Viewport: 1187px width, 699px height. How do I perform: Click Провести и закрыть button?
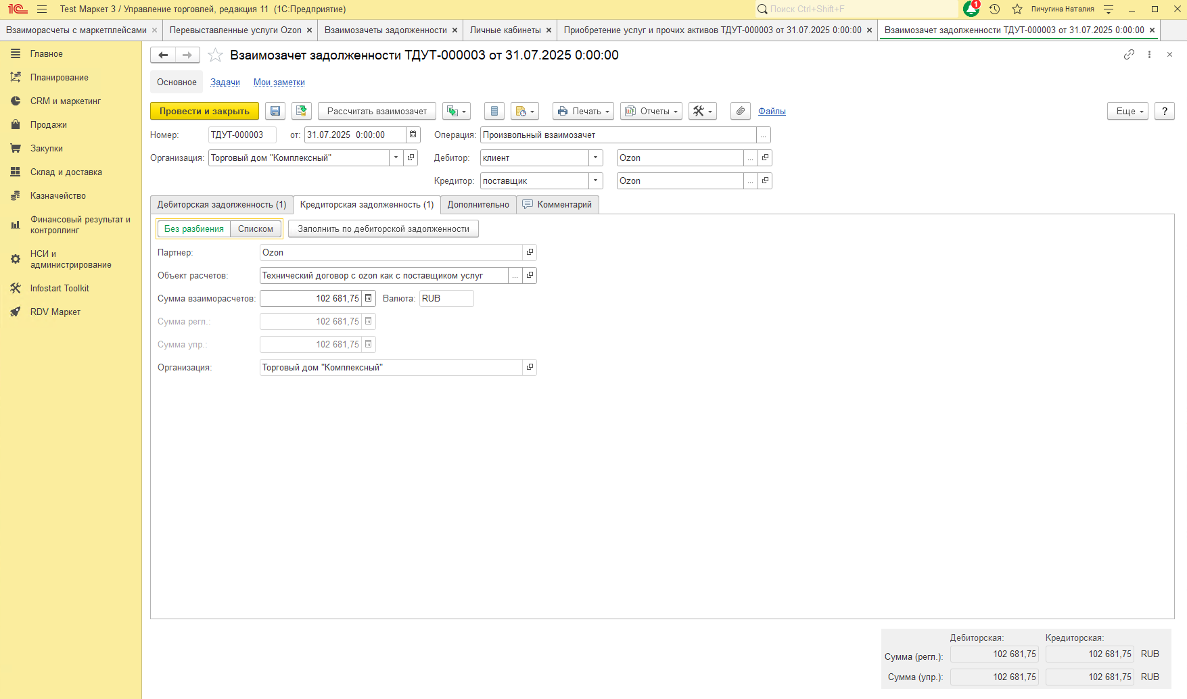204,112
